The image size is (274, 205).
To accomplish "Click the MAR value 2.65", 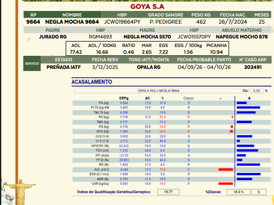I will pos(147,52).
